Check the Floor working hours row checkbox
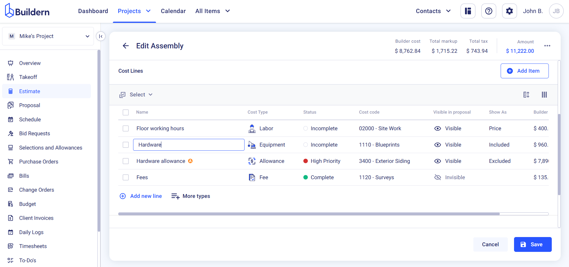Screen dimensions: 569x267 point(126,128)
